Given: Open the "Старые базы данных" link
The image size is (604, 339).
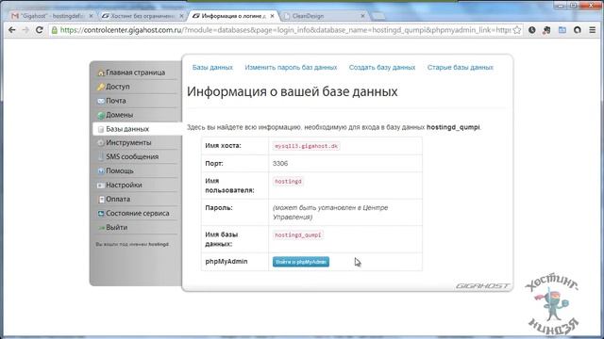Looking at the screenshot, I should pos(460,67).
